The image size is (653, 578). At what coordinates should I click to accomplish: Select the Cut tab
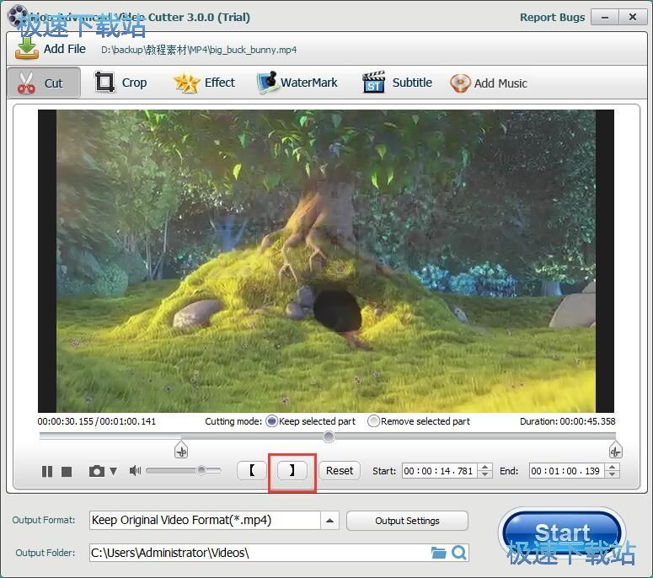click(44, 83)
